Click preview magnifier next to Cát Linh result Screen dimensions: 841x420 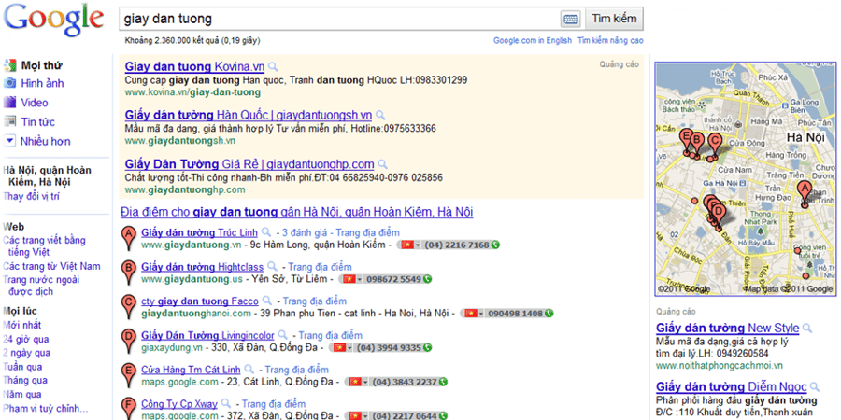(x=249, y=370)
